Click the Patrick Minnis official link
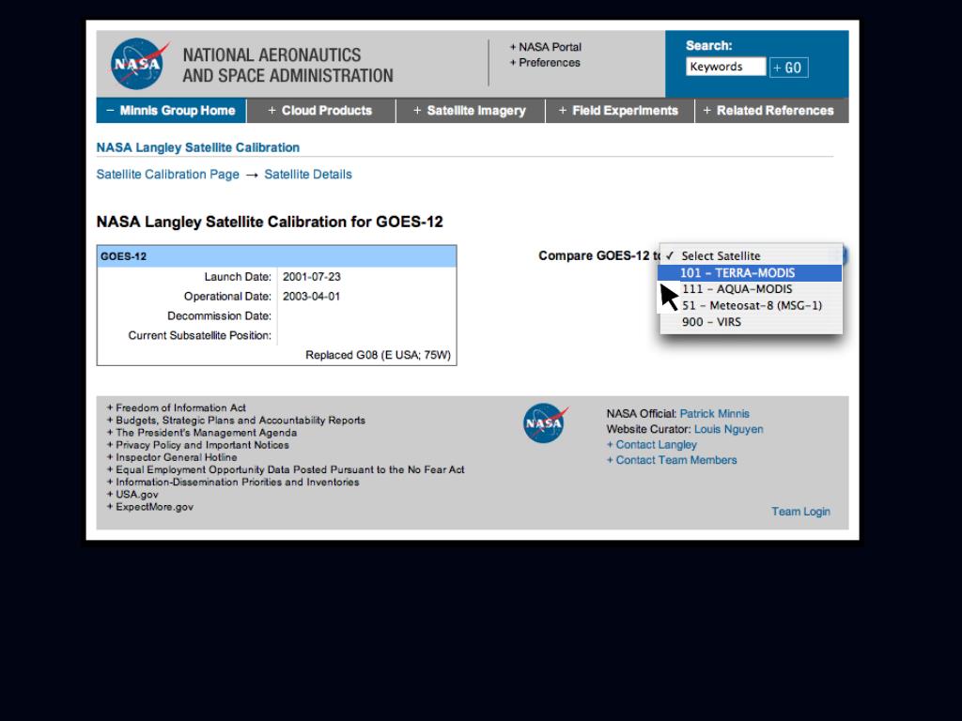Viewport: 962px width, 721px height. click(714, 414)
